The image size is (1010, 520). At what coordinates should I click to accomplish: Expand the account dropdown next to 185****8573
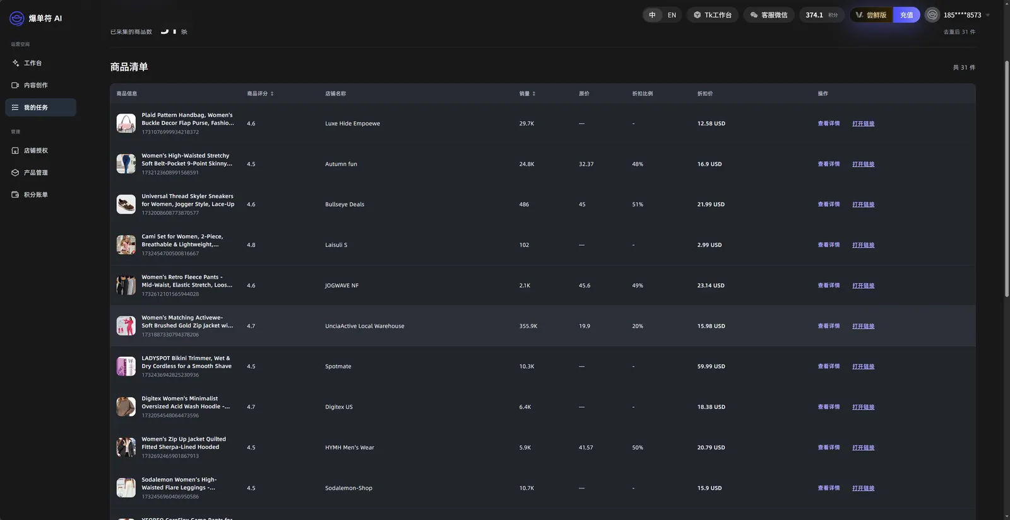click(x=988, y=15)
